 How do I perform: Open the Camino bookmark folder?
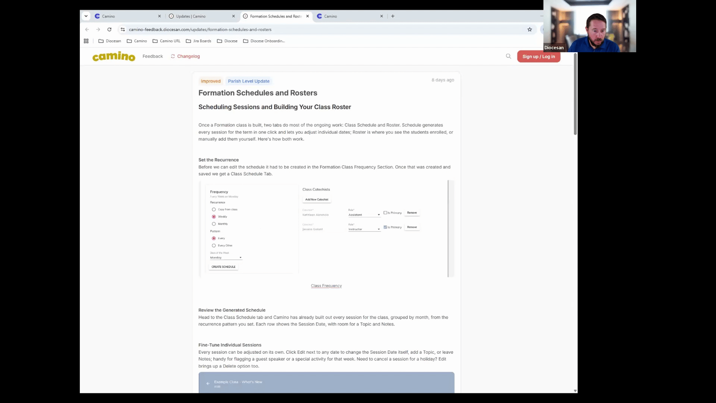pyautogui.click(x=137, y=41)
